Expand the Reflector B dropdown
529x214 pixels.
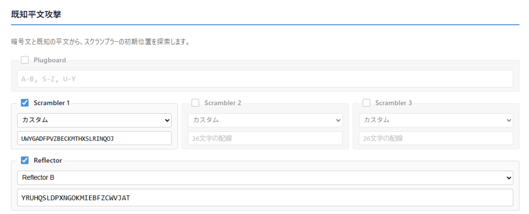(265, 178)
